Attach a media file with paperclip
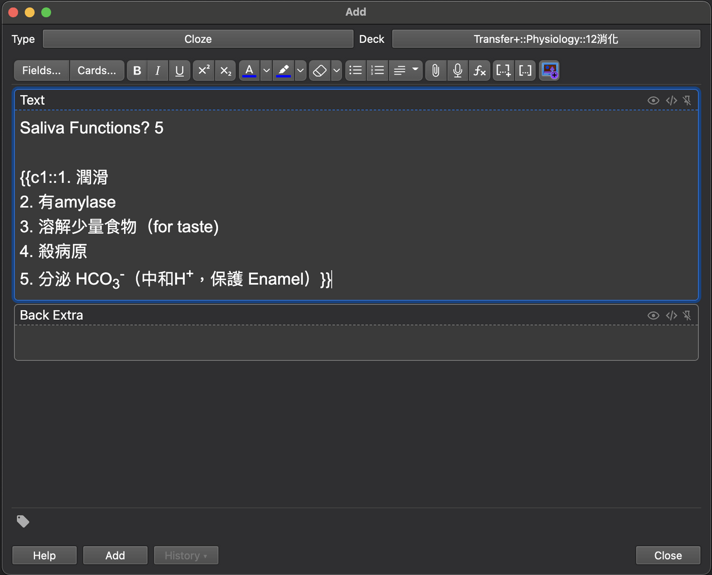 click(436, 71)
